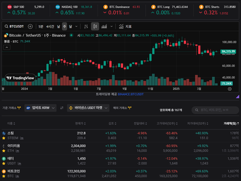Screen dimensions: 241x181
Task: Swap base and foreign exchanges
Action: pos(62,108)
